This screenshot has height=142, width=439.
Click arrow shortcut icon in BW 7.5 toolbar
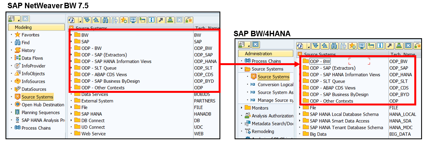tap(161, 20)
